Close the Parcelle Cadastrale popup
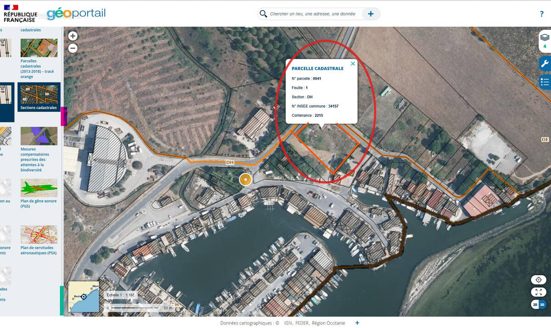Image resolution: width=551 pixels, height=328 pixels. [353, 64]
